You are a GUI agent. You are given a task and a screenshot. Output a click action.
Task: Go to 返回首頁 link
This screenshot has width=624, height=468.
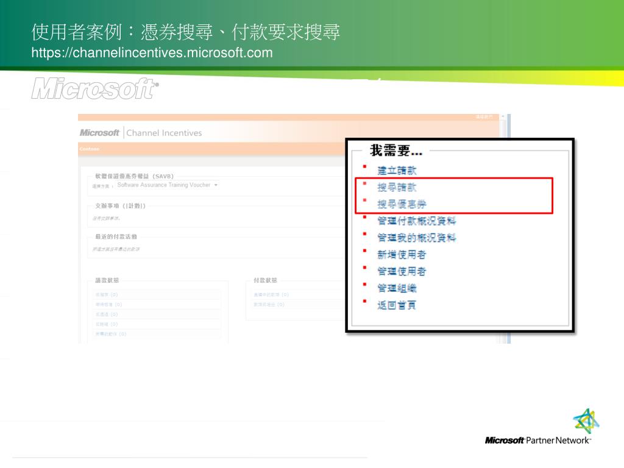click(397, 305)
